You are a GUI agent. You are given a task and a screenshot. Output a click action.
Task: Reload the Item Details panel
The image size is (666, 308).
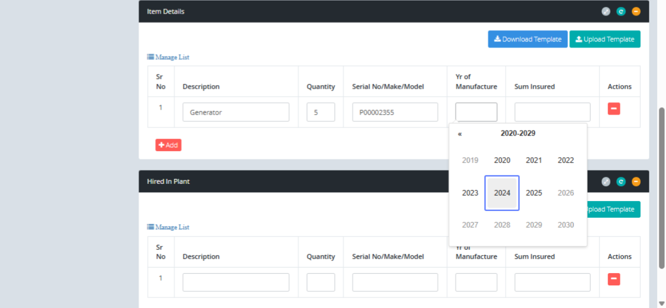pyautogui.click(x=621, y=11)
